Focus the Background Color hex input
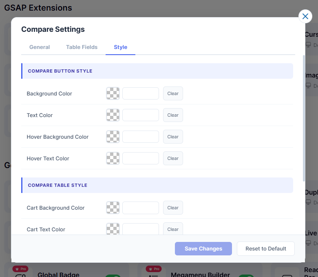This screenshot has height=277, width=318. 141,93
